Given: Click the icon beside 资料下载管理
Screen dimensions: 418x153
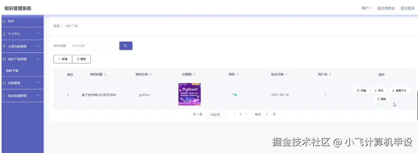Looking at the screenshot, I should pyautogui.click(x=4, y=59).
